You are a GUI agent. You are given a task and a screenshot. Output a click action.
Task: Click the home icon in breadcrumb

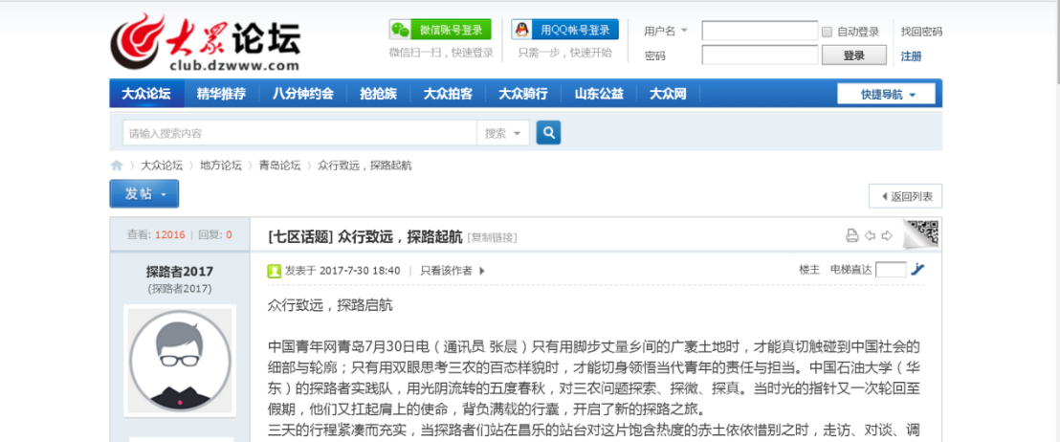[117, 166]
